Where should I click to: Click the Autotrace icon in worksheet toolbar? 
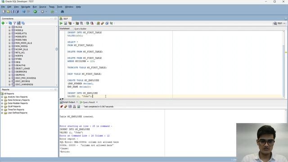(77, 23)
